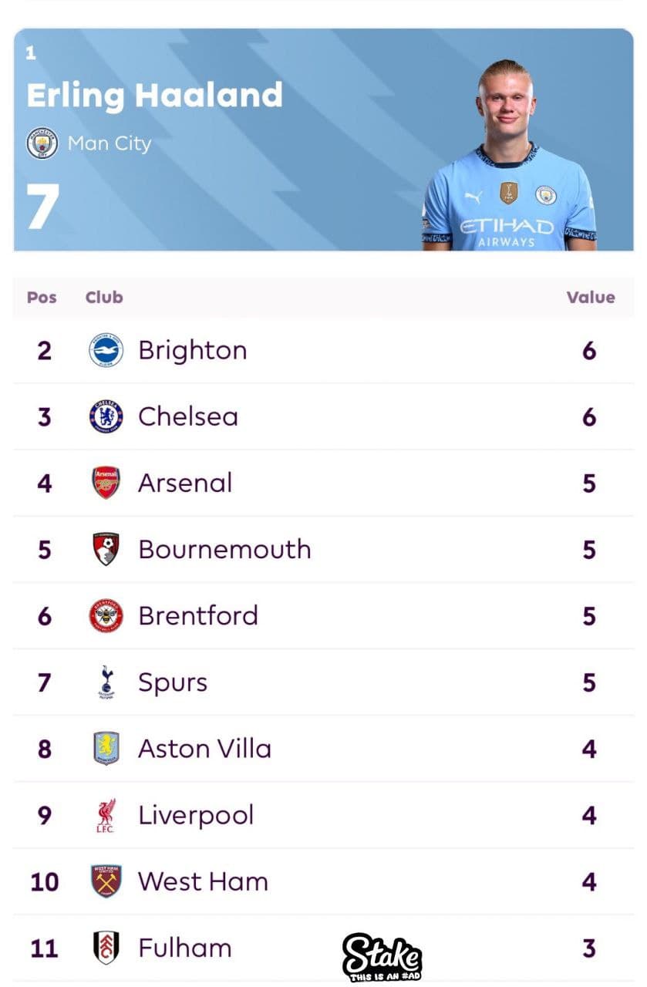
Task: Click the Spurs cockerel crest
Action: (x=106, y=682)
